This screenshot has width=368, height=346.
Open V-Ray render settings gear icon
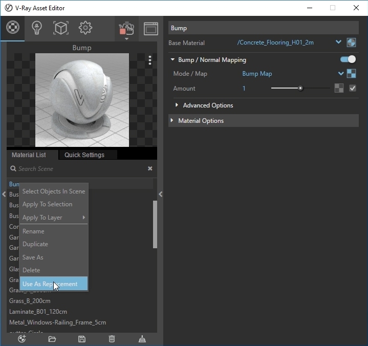click(85, 28)
